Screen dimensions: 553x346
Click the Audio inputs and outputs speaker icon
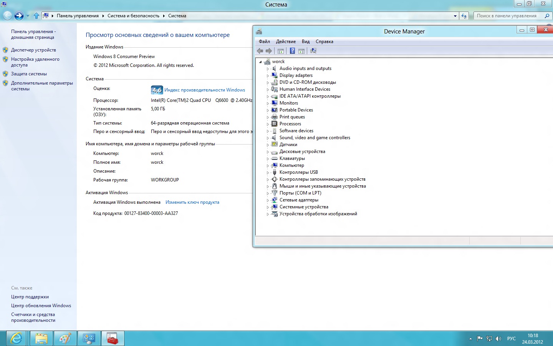[x=274, y=68]
